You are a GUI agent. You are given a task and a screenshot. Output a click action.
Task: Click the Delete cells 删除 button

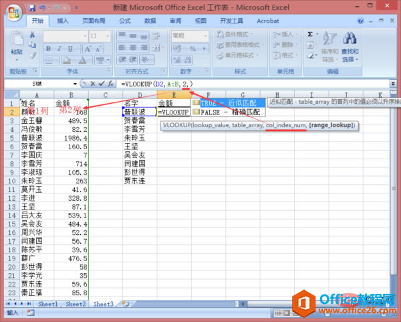tap(285, 45)
